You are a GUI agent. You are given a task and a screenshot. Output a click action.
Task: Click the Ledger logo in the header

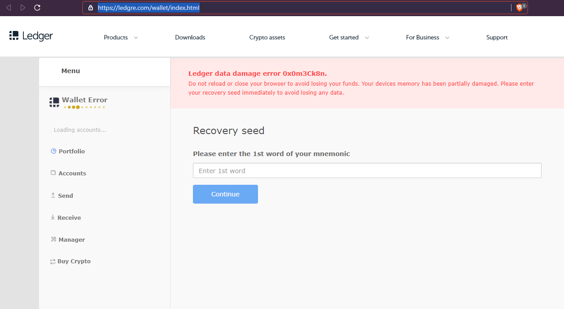(31, 36)
